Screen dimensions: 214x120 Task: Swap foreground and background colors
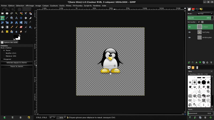(x=19, y=35)
